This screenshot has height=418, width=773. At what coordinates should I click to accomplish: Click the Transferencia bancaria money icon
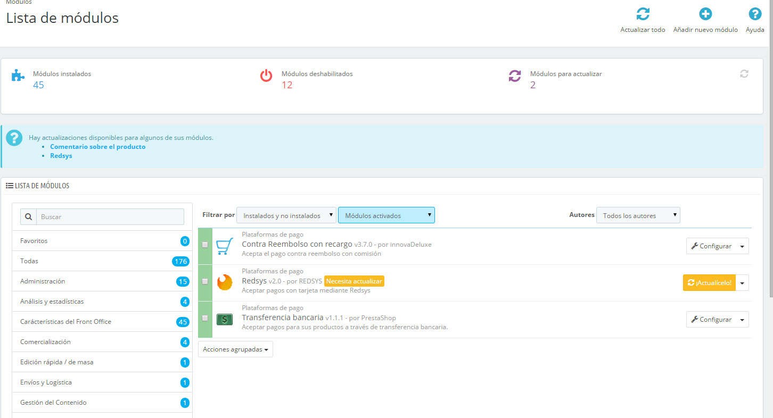pos(225,319)
